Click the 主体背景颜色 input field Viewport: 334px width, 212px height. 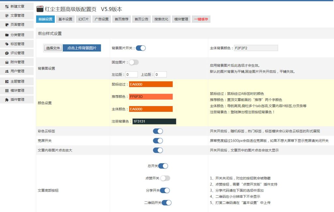[x=256, y=48]
